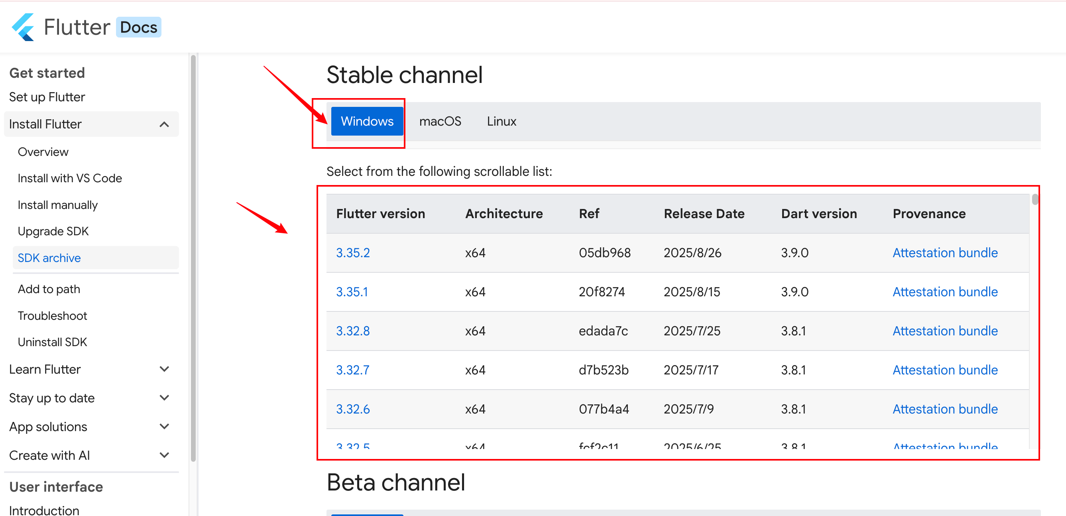Screen dimensions: 1066x516
Task: Click the Architecture column header
Action: click(x=503, y=213)
